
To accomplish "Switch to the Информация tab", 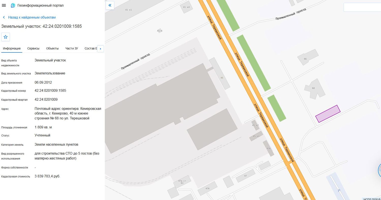I will point(12,48).
